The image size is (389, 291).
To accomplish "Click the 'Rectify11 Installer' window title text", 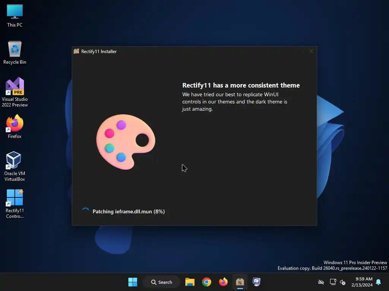I will pyautogui.click(x=99, y=52).
